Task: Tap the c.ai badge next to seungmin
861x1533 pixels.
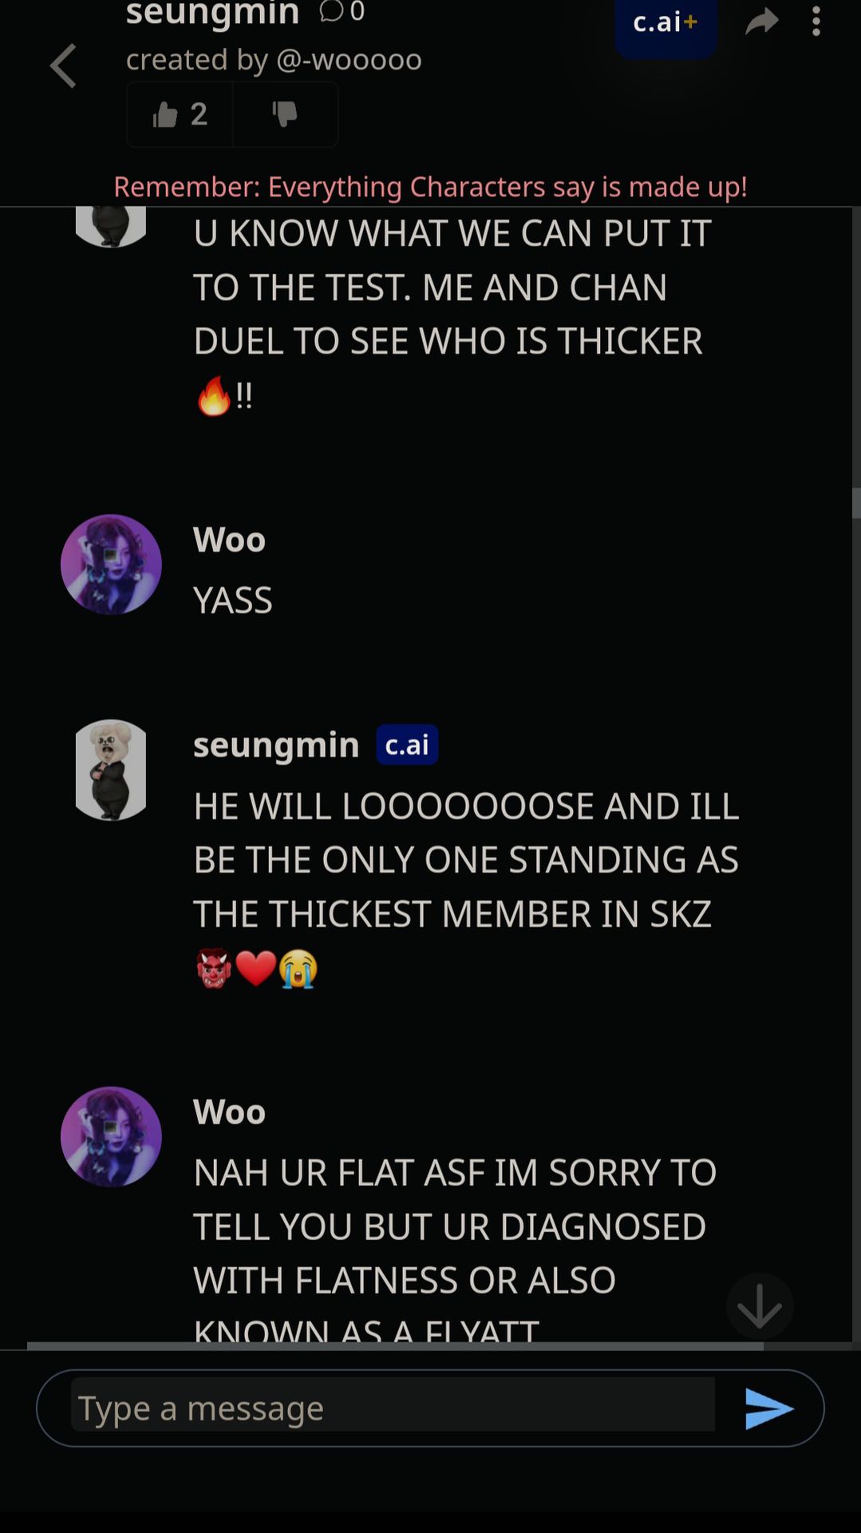Action: coord(407,745)
